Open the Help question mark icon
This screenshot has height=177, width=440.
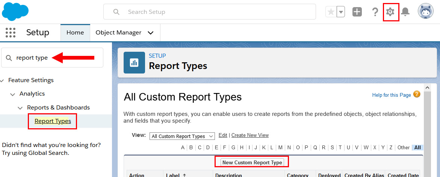point(375,12)
